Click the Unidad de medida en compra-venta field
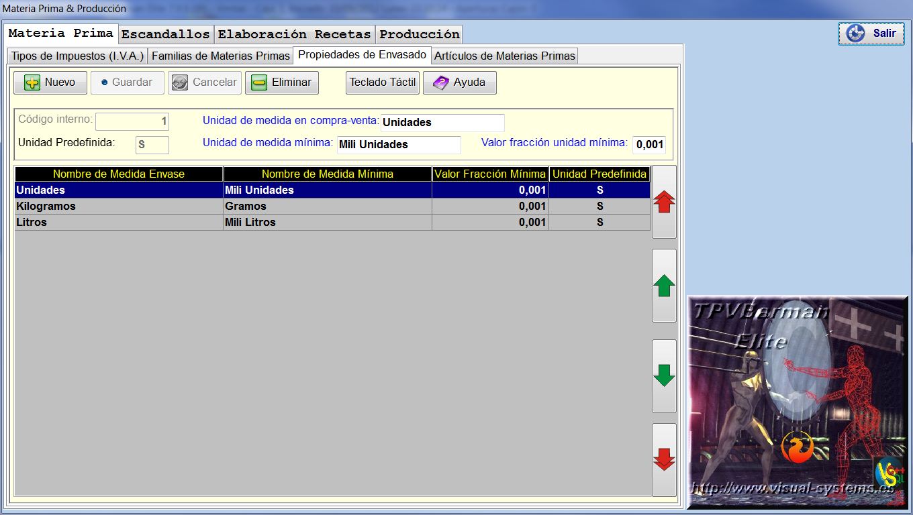Image resolution: width=913 pixels, height=515 pixels. [442, 123]
